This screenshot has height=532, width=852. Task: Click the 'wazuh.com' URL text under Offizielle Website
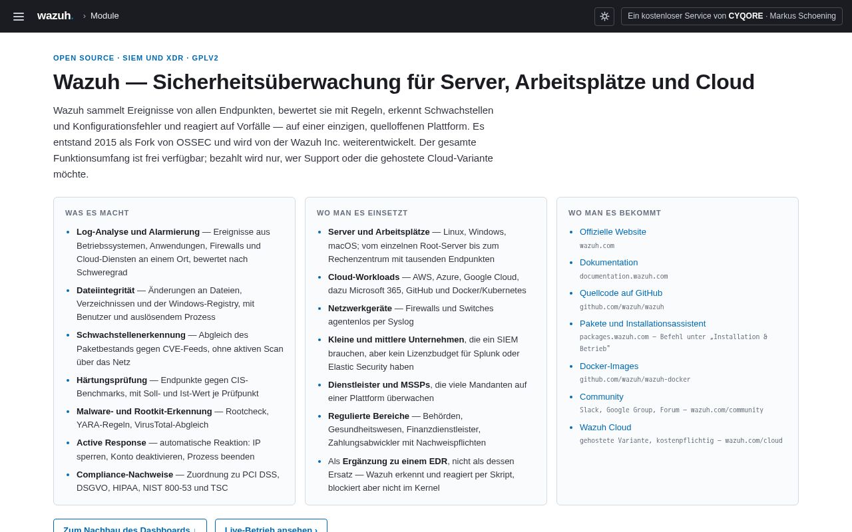pyautogui.click(x=597, y=246)
